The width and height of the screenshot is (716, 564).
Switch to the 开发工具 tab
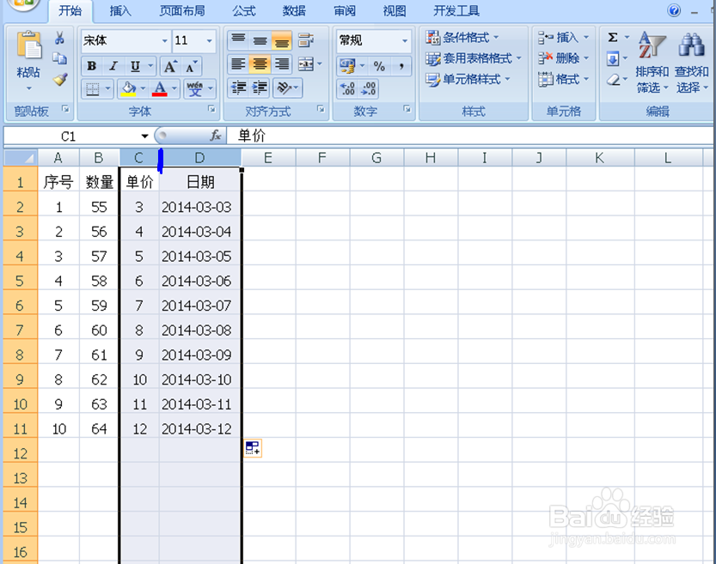coord(456,11)
